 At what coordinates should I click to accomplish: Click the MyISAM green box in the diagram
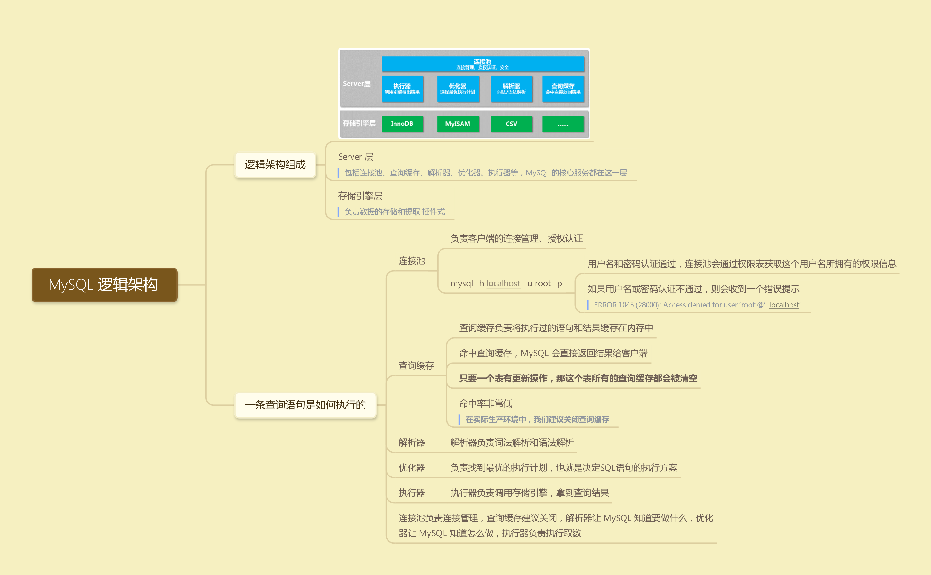[x=458, y=124]
